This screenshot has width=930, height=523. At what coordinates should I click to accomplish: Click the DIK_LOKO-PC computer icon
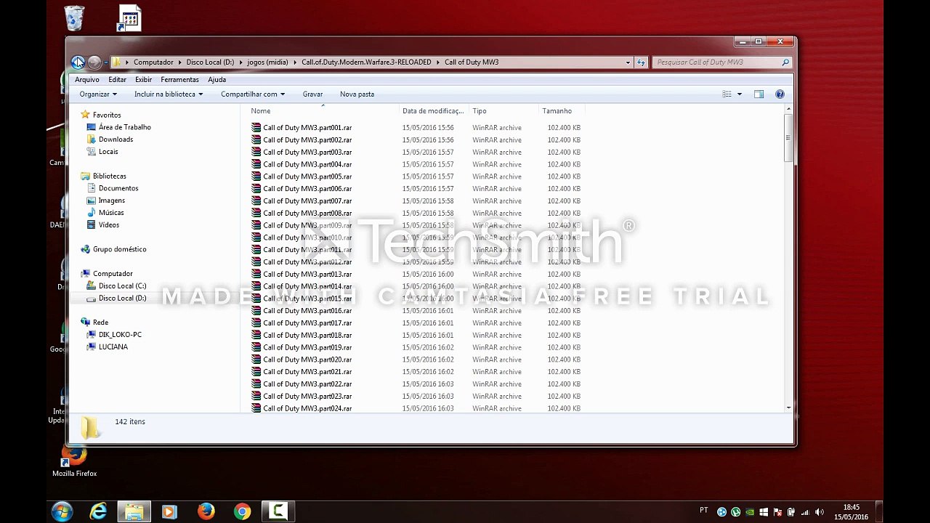[91, 335]
